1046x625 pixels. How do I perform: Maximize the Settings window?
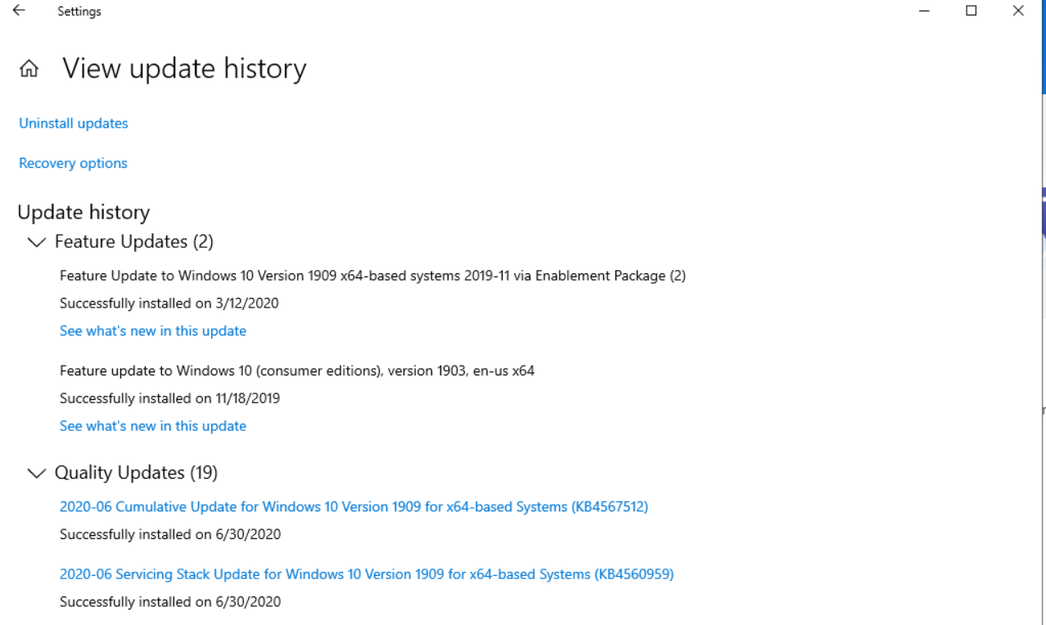click(x=972, y=11)
